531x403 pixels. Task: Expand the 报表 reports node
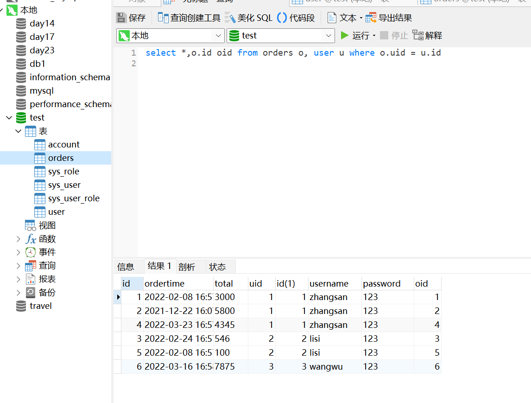click(x=18, y=279)
